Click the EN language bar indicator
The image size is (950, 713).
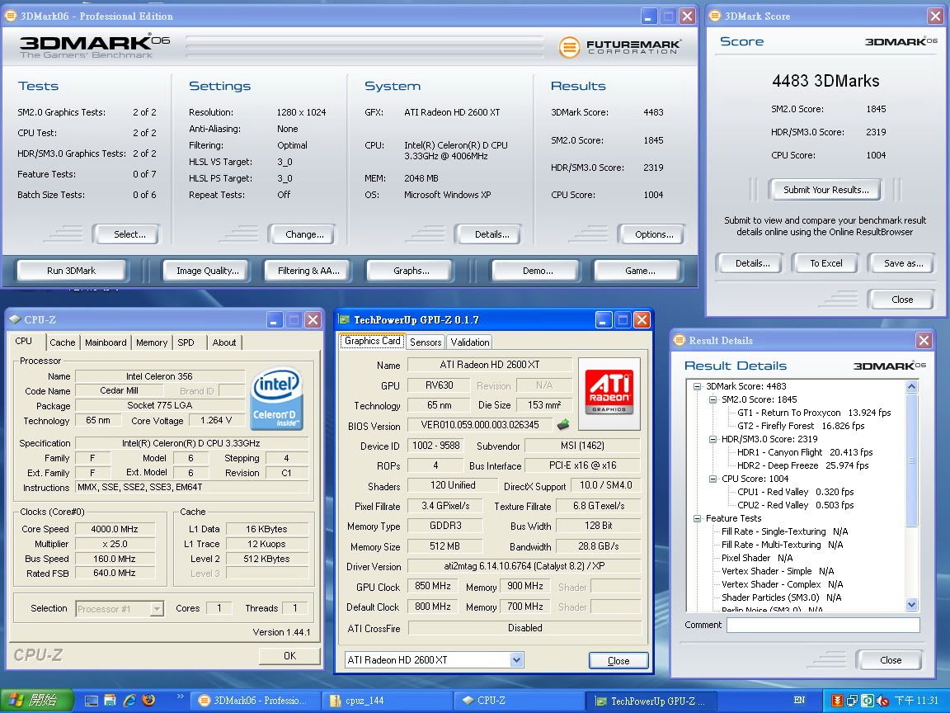coord(799,701)
